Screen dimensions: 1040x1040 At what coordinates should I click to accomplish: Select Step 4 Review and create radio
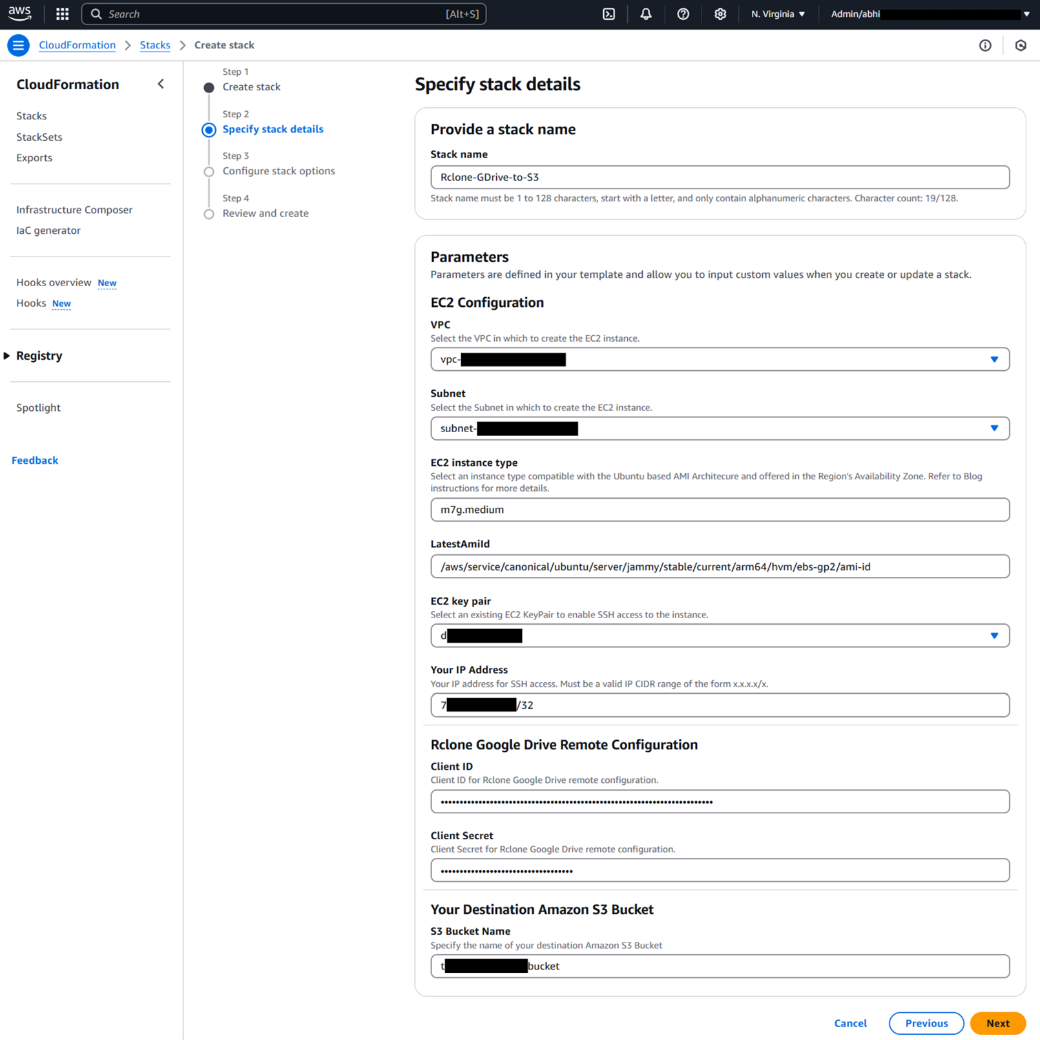(x=208, y=214)
